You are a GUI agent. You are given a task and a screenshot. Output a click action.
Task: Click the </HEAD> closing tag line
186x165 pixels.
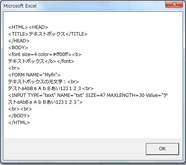[19, 41]
